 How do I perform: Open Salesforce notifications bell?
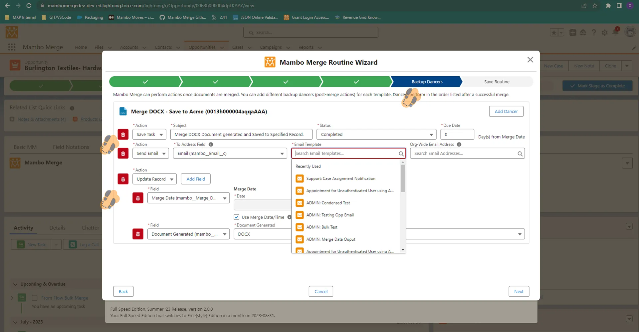click(x=616, y=32)
